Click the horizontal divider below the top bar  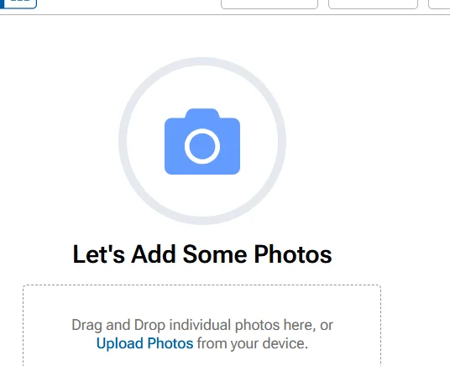pos(225,14)
